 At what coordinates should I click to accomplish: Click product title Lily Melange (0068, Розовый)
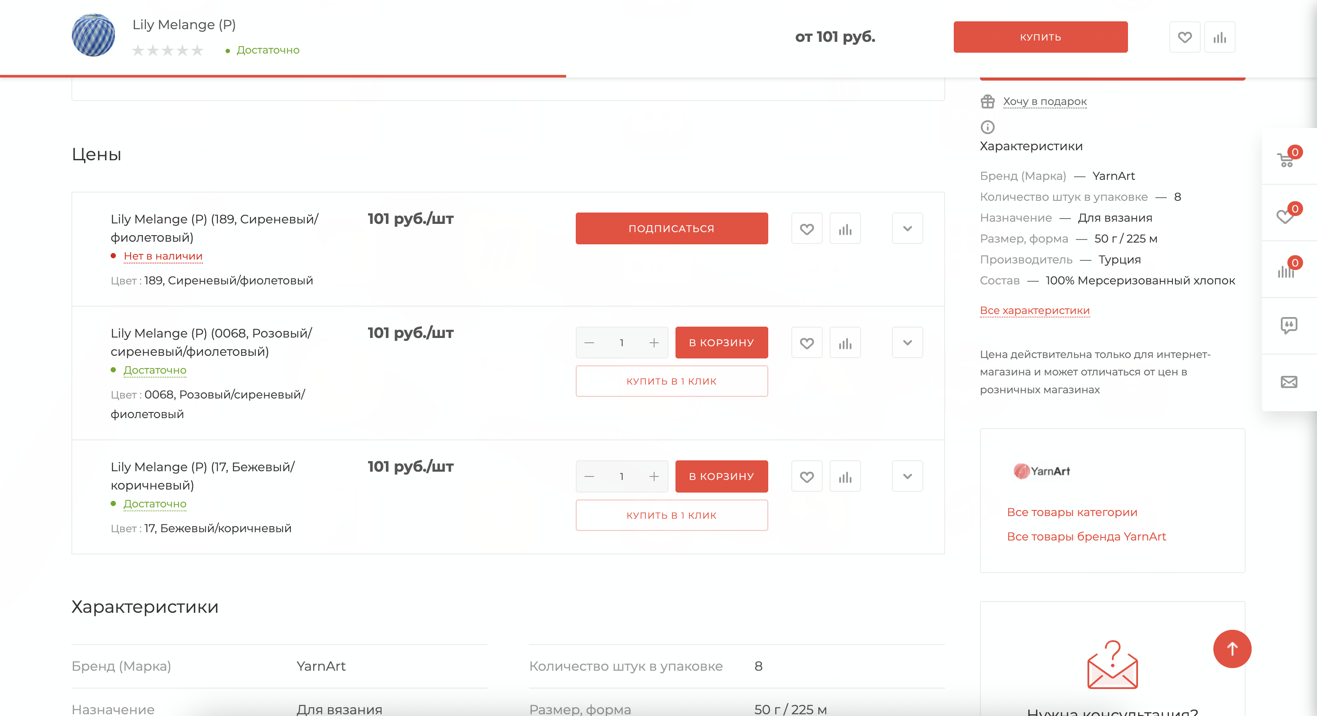[x=211, y=342]
